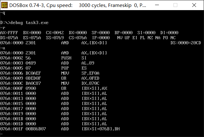Click address 076A:0017 line

click(x=54, y=109)
